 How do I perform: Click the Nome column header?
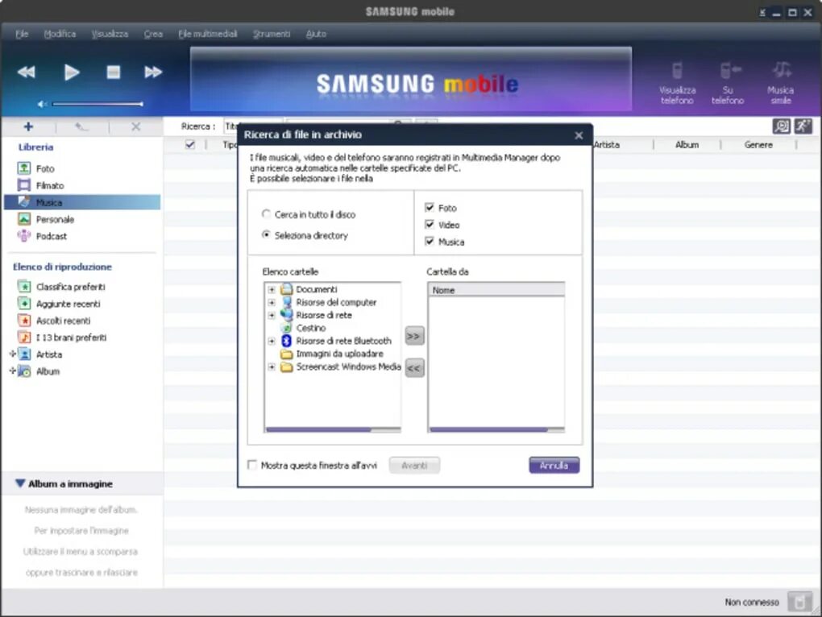click(496, 290)
